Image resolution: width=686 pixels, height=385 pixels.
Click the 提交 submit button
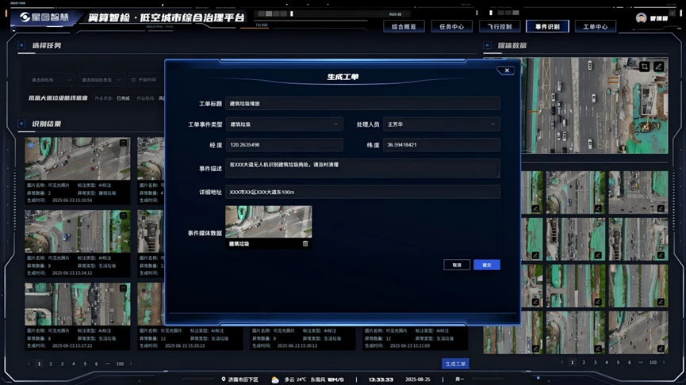click(487, 265)
